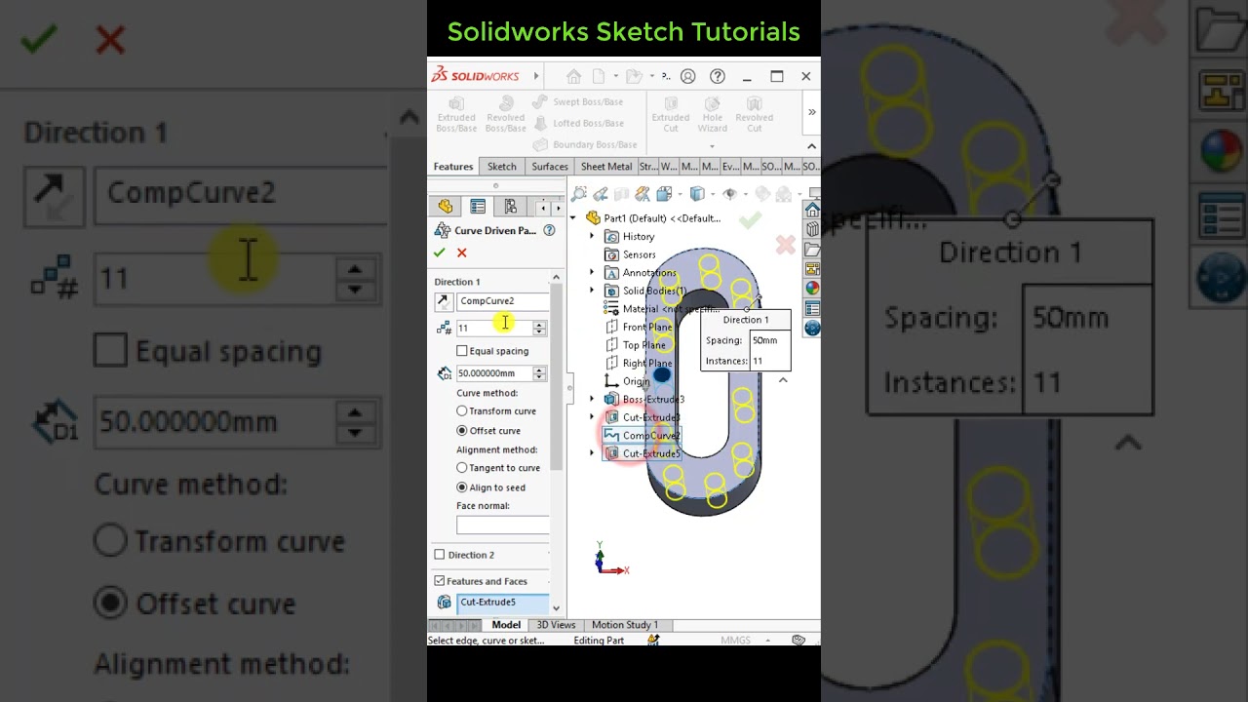Select Transform curve radio button

pos(462,411)
